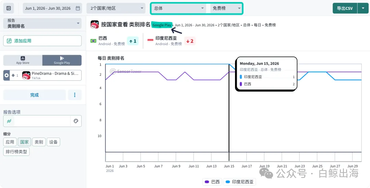Click the Monday, Jun 15, 2026 tooltip title

coord(259,63)
